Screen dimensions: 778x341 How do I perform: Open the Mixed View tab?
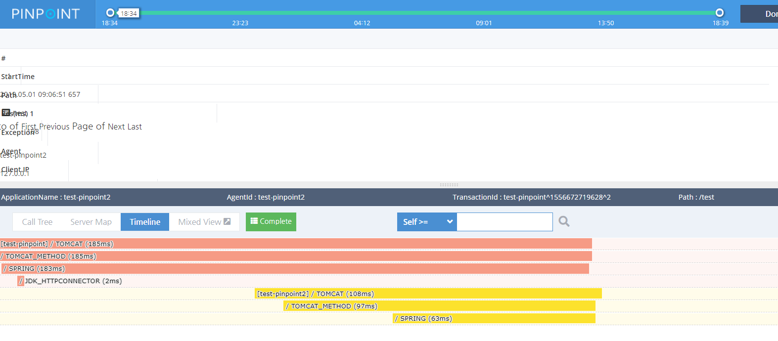(204, 222)
